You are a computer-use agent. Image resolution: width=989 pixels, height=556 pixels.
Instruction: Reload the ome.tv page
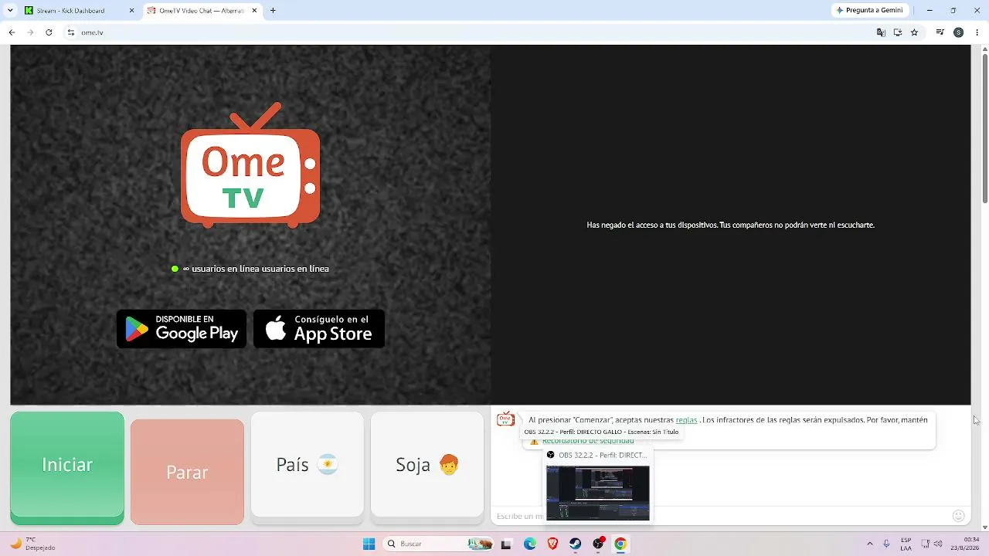pyautogui.click(x=49, y=32)
